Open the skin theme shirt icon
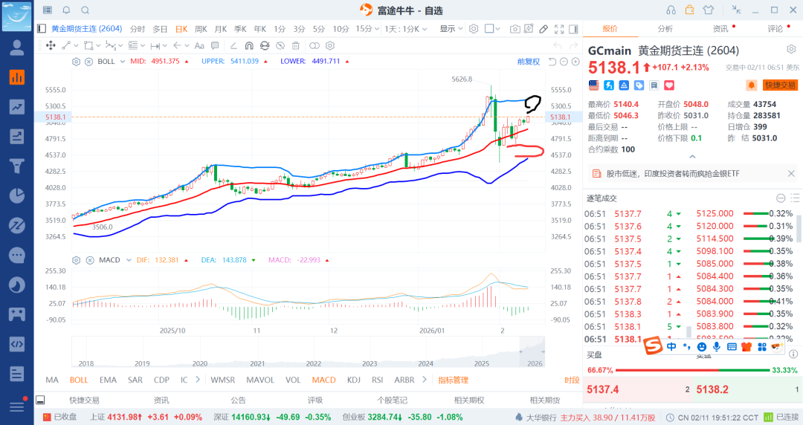Viewport: 803px width, 425px height. (709, 10)
